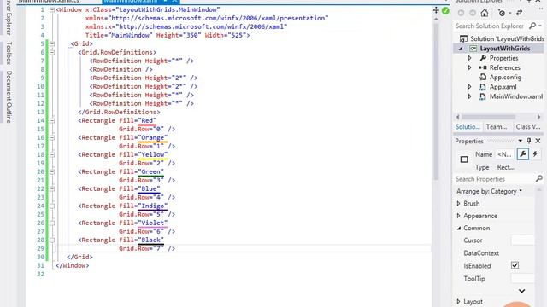Click the Solution Explorer search magnifier icon
Screen dimensions: 547x307
tap(532, 26)
